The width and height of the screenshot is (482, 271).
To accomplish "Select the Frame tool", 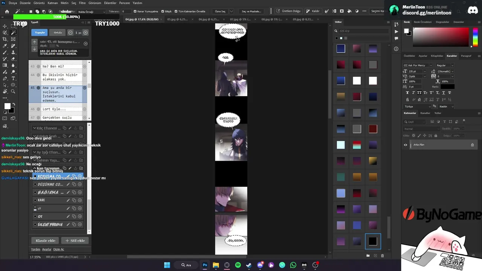I will coord(13,39).
